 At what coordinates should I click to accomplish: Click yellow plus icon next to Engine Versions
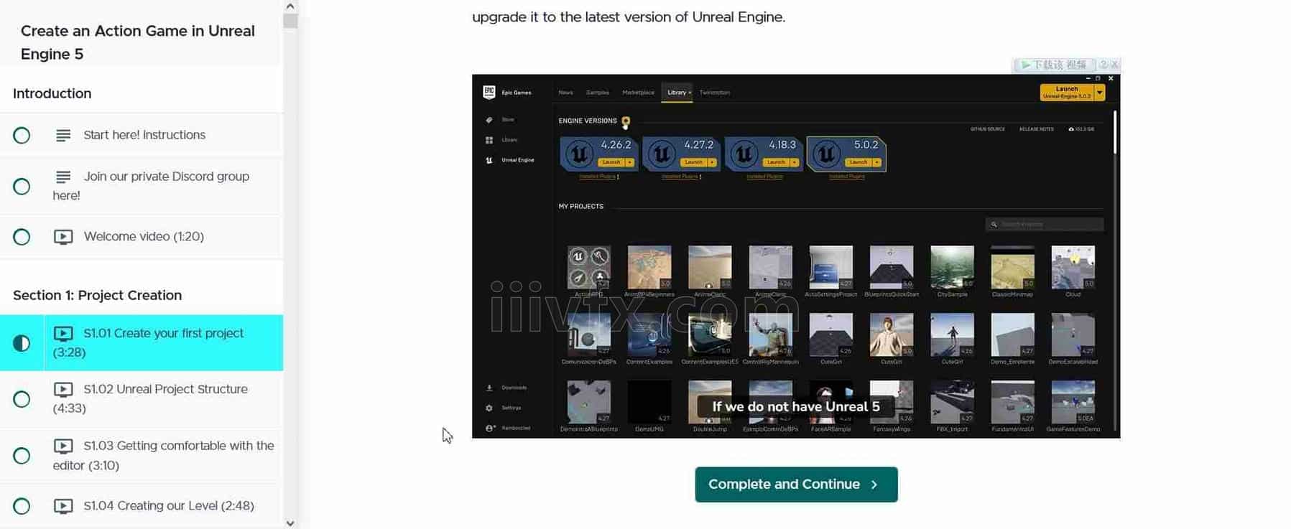pos(626,121)
